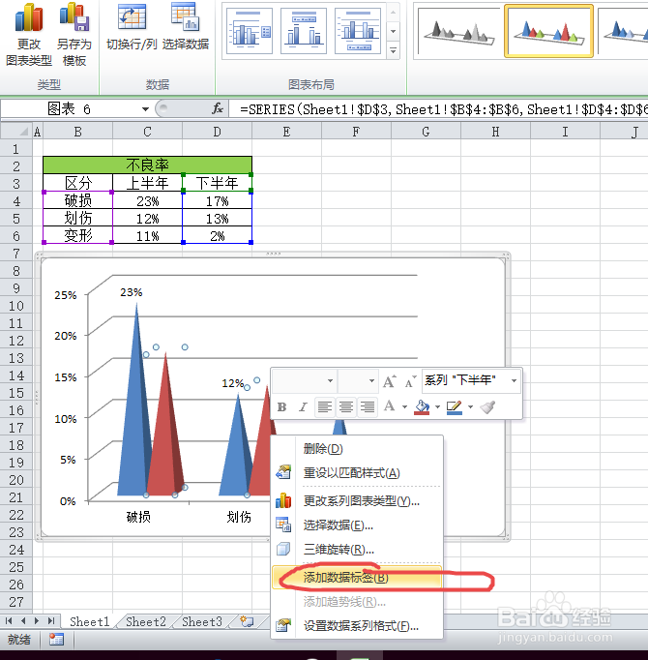Screen dimensions: 648x660
Task: Open the Name Box dropdown arrow
Action: [x=146, y=109]
